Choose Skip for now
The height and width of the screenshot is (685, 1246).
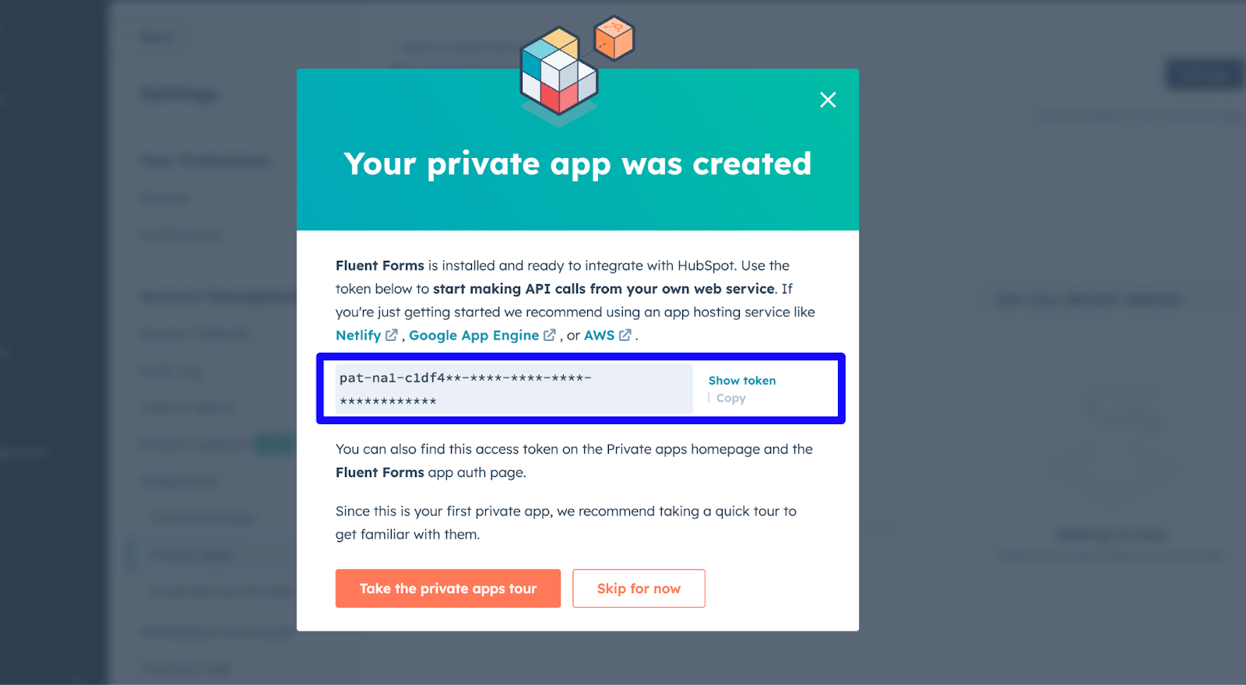[639, 588]
